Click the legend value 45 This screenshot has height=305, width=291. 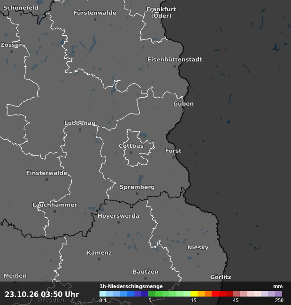click(x=236, y=300)
